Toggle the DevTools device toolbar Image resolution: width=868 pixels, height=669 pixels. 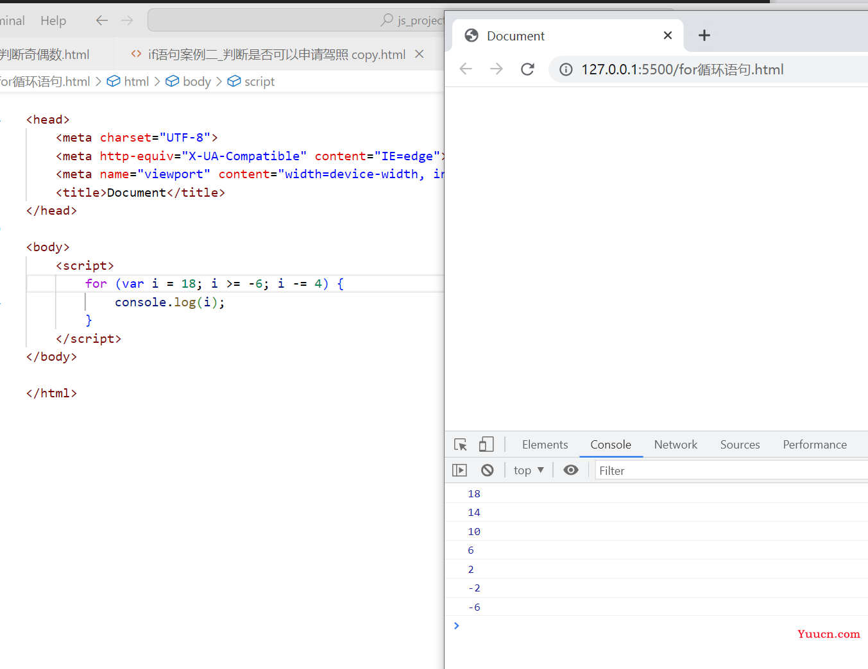pos(486,445)
